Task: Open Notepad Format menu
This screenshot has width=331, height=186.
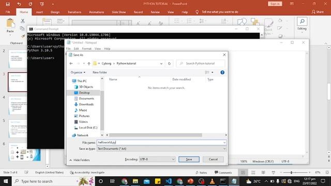Action: [86, 49]
